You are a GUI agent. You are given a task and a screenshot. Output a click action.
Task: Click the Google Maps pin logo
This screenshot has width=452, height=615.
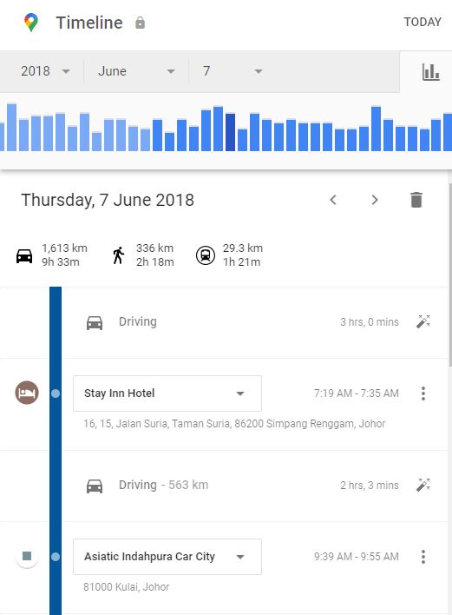(31, 23)
